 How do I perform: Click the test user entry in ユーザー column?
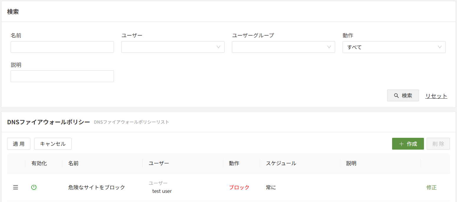162,191
